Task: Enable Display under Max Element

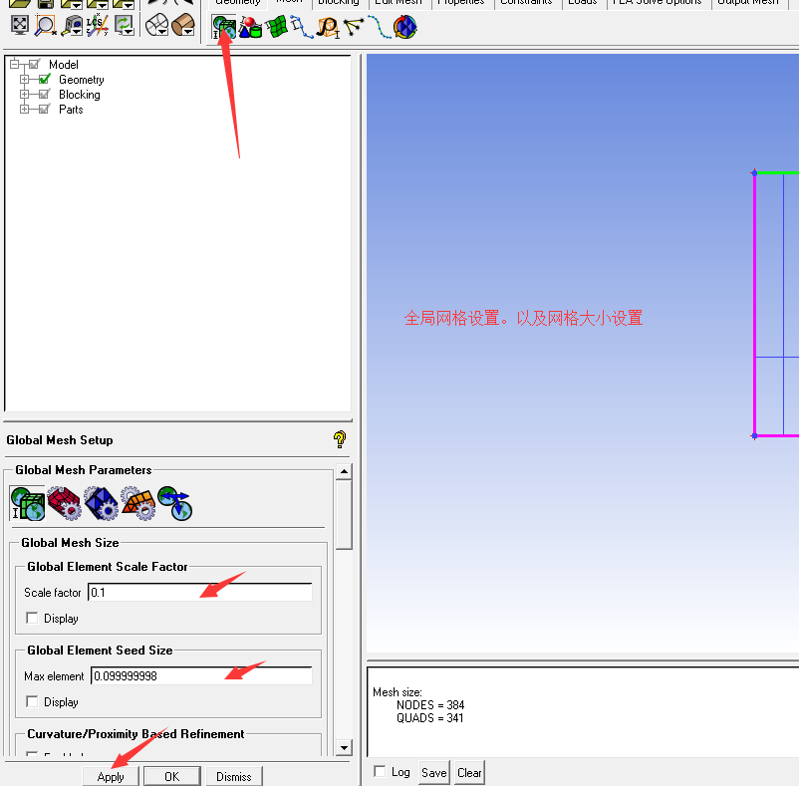Action: [32, 701]
